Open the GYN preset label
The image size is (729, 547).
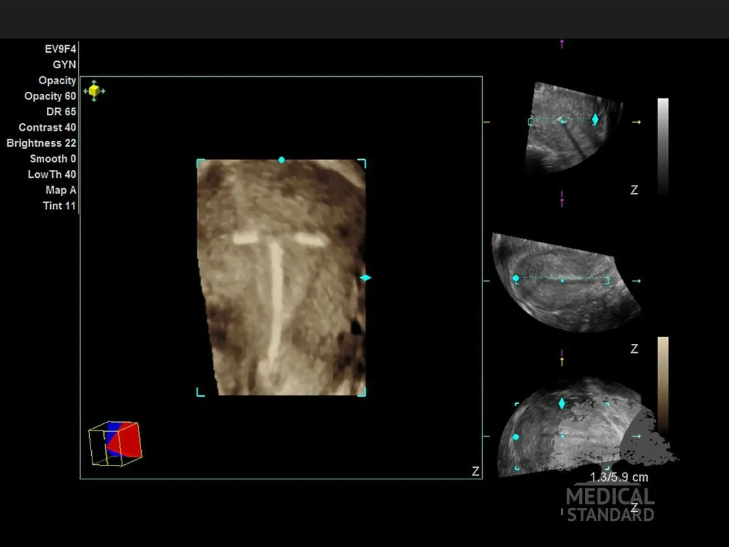pos(64,64)
